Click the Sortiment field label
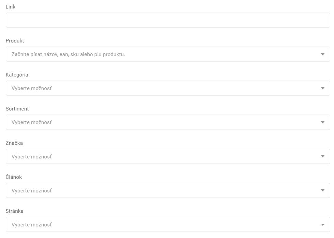 (x=17, y=109)
